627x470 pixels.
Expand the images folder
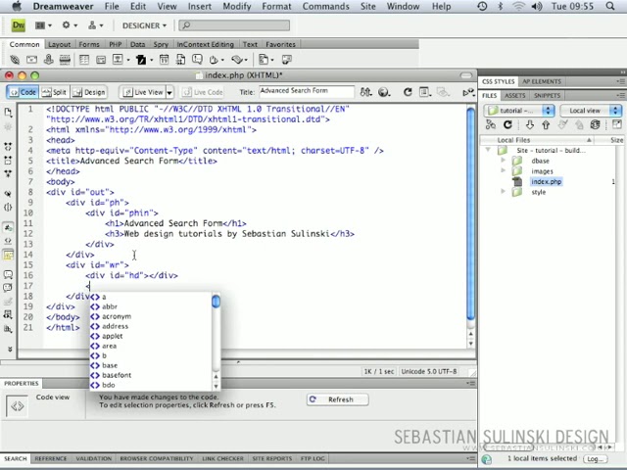point(503,170)
